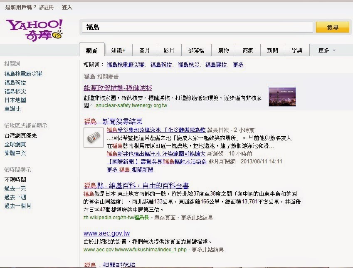Select 全球網頁 region filter
353x268 pixels.
pyautogui.click(x=15, y=144)
